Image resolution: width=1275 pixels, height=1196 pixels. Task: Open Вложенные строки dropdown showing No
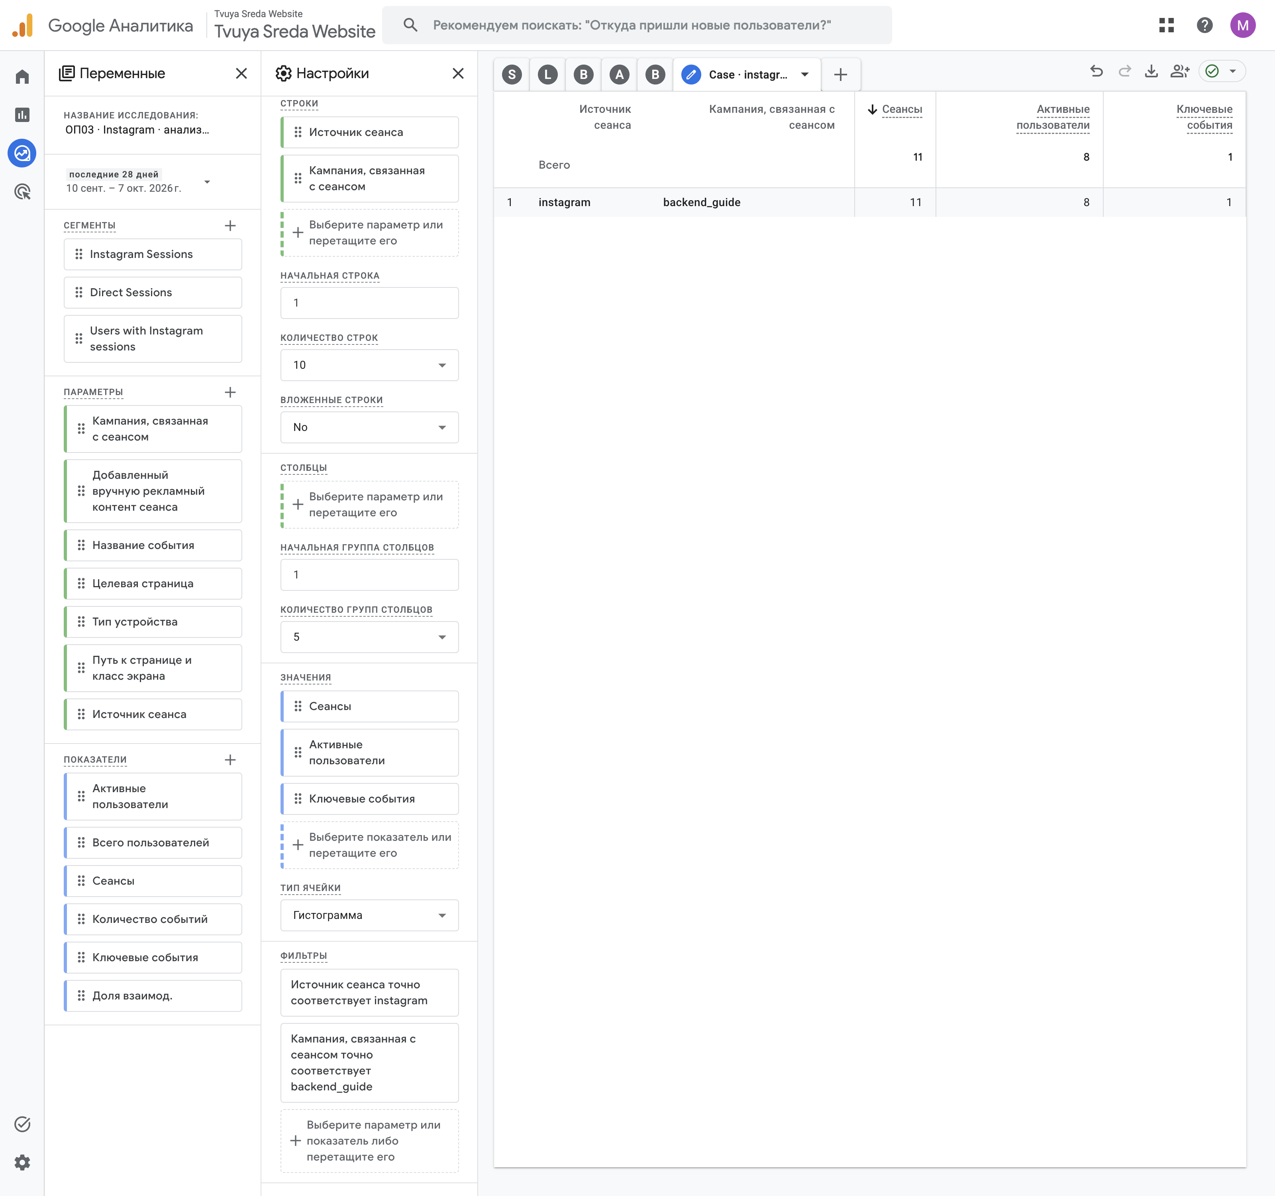coord(369,427)
